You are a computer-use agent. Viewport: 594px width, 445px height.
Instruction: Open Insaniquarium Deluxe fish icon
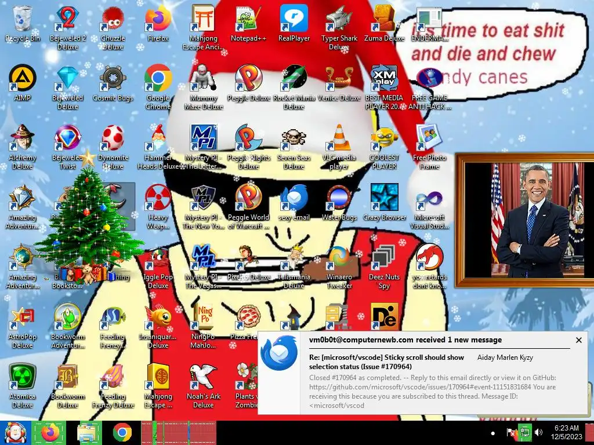tap(158, 326)
